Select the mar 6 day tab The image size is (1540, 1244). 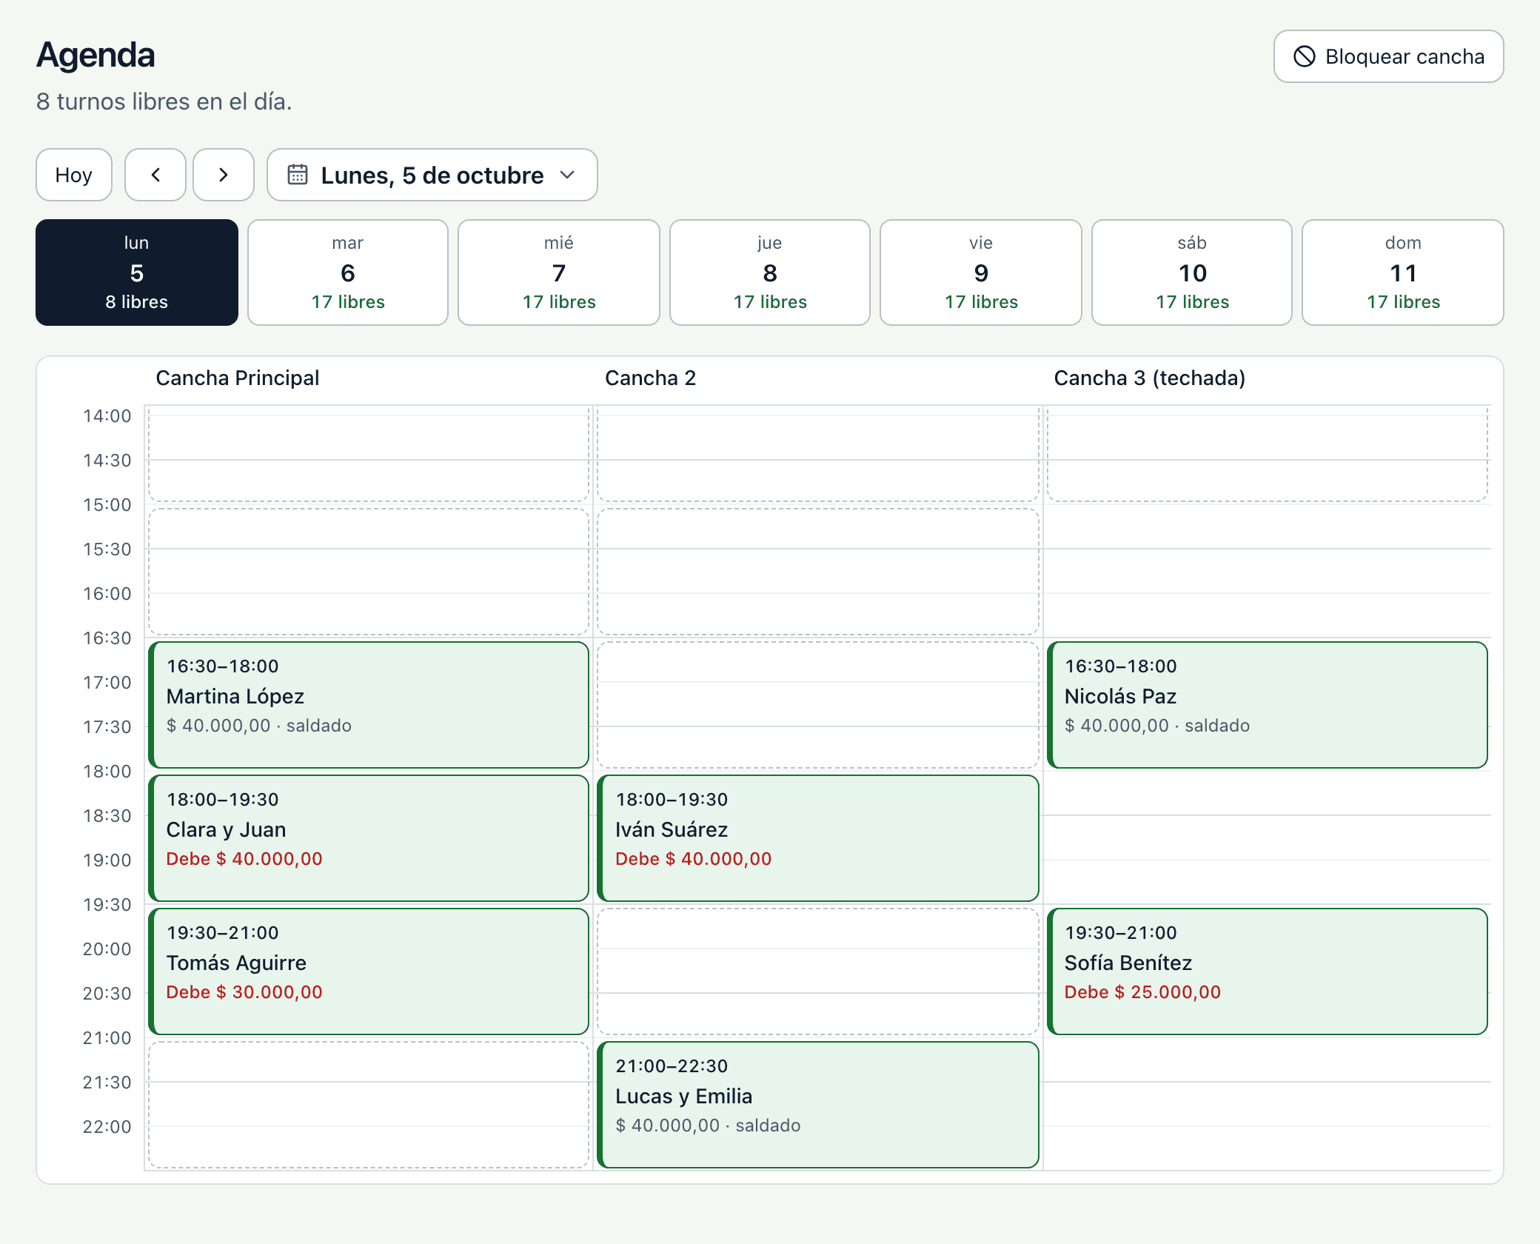[348, 272]
